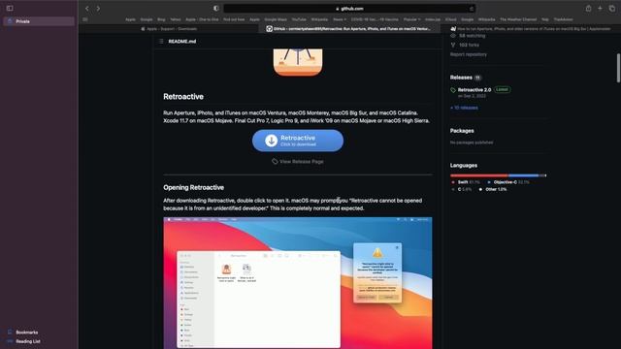Open Reading List in the sidebar
The image size is (621, 349).
pyautogui.click(x=28, y=341)
